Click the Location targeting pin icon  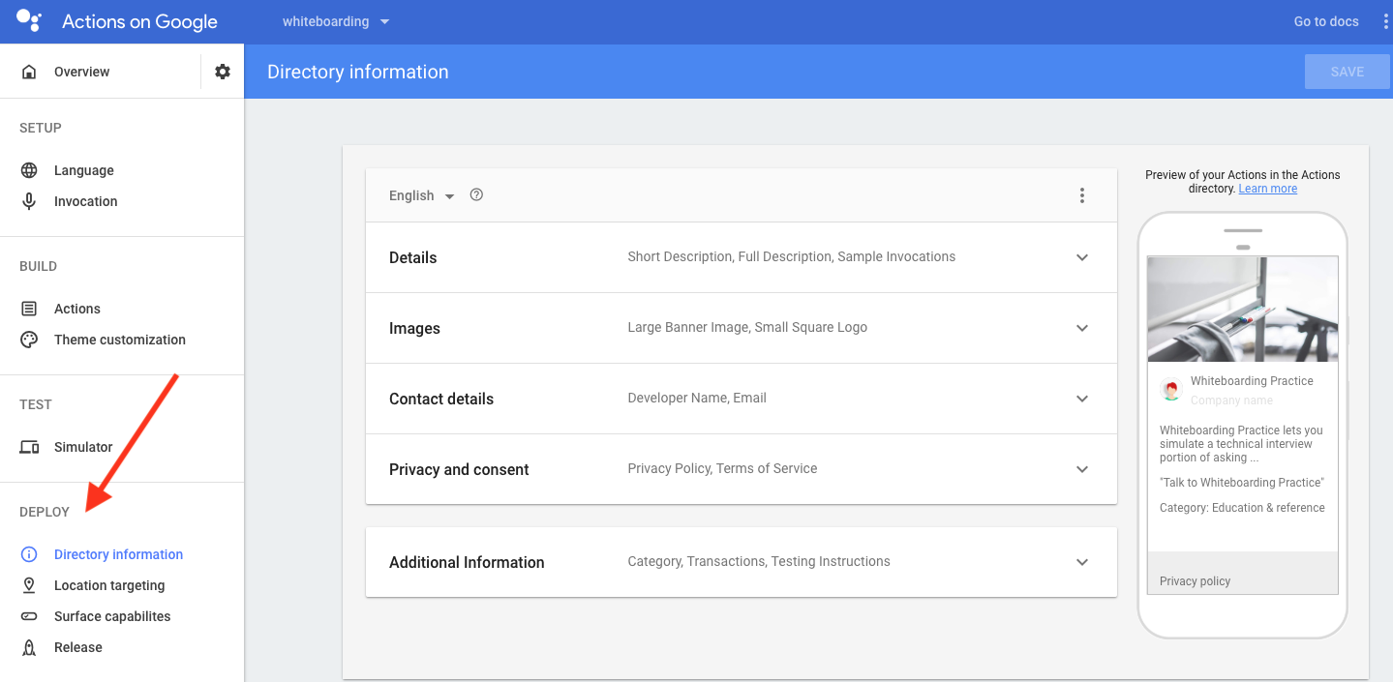click(29, 585)
